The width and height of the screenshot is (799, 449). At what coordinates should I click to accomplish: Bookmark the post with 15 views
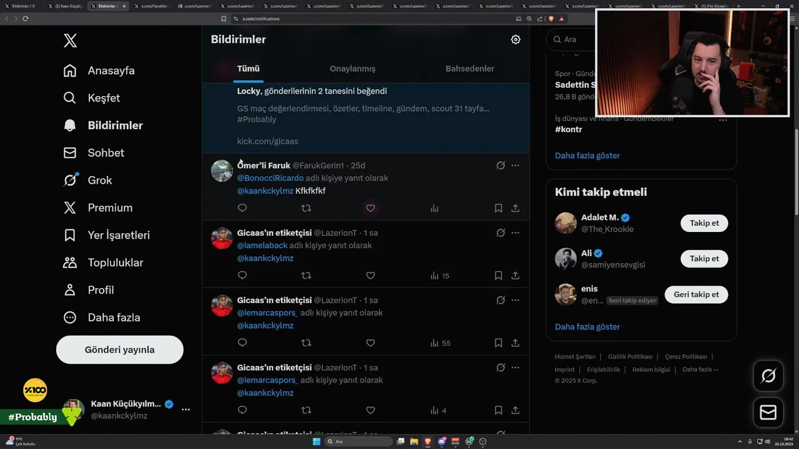498,276
